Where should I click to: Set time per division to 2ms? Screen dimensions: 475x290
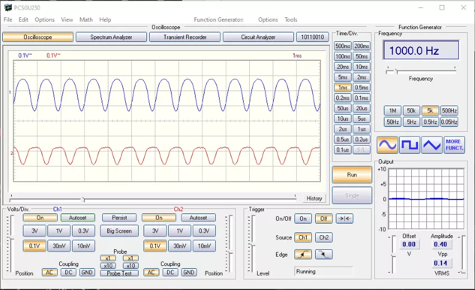(362, 77)
